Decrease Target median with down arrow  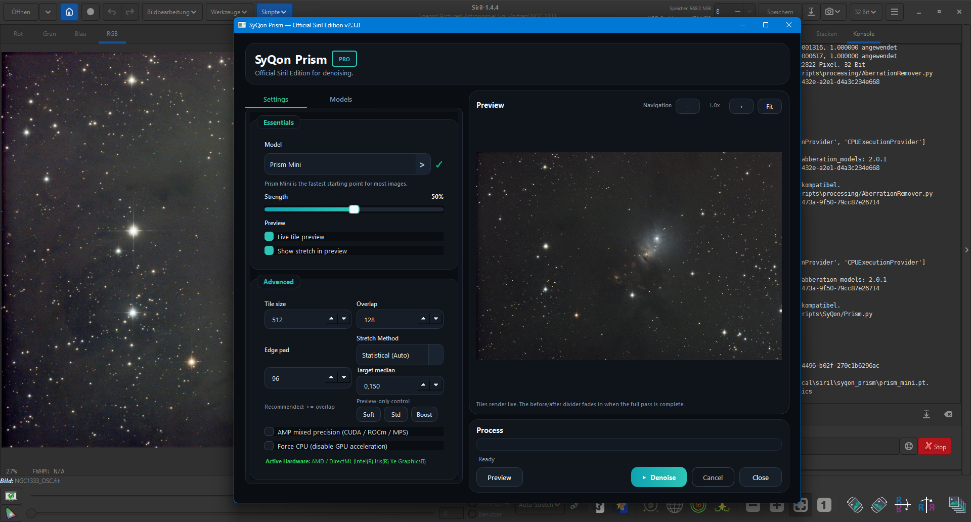tap(436, 385)
